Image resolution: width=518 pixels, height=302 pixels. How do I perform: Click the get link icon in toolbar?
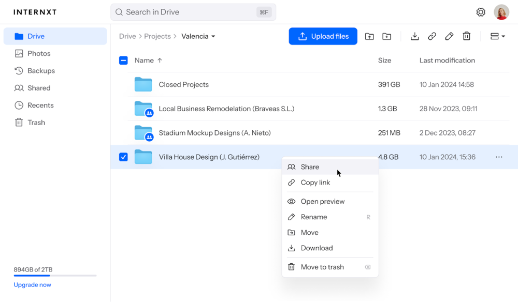click(x=432, y=36)
